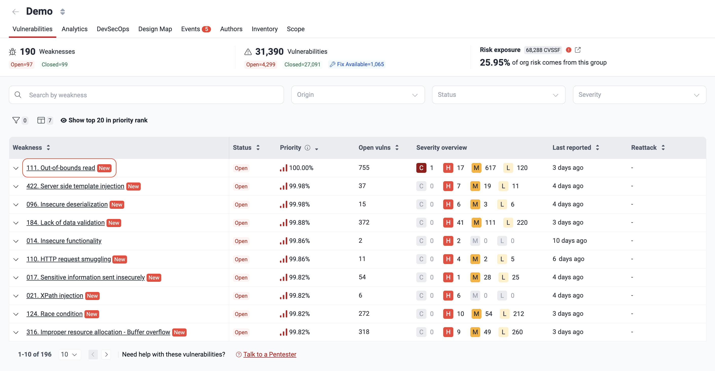
Task: Click the back arrow beside Demo title
Action: [x=15, y=11]
